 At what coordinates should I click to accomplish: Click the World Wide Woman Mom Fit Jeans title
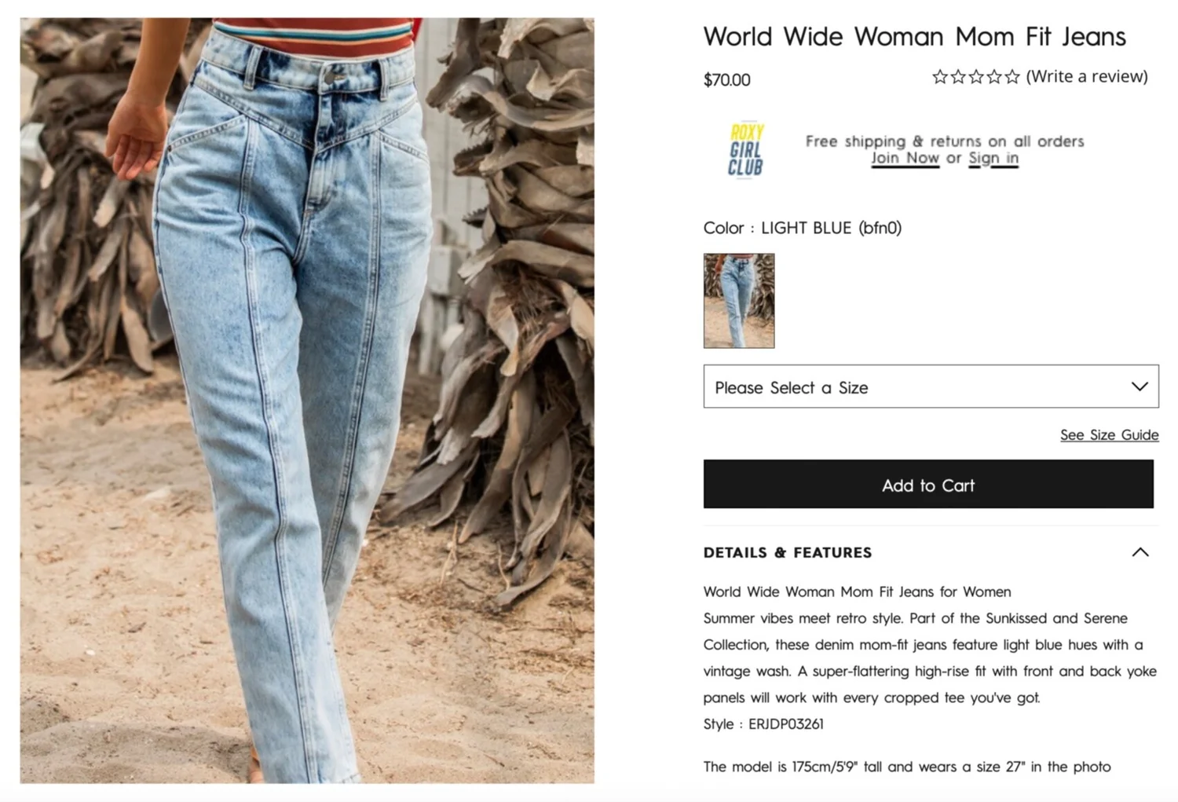914,36
